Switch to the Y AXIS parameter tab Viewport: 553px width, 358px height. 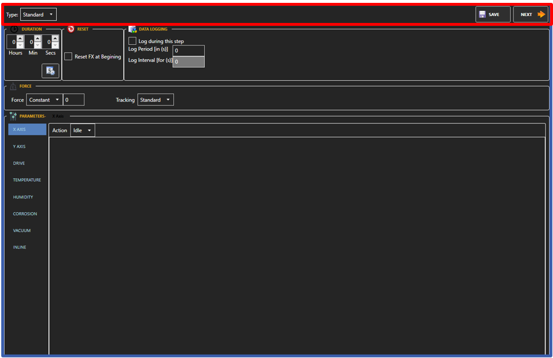[20, 146]
